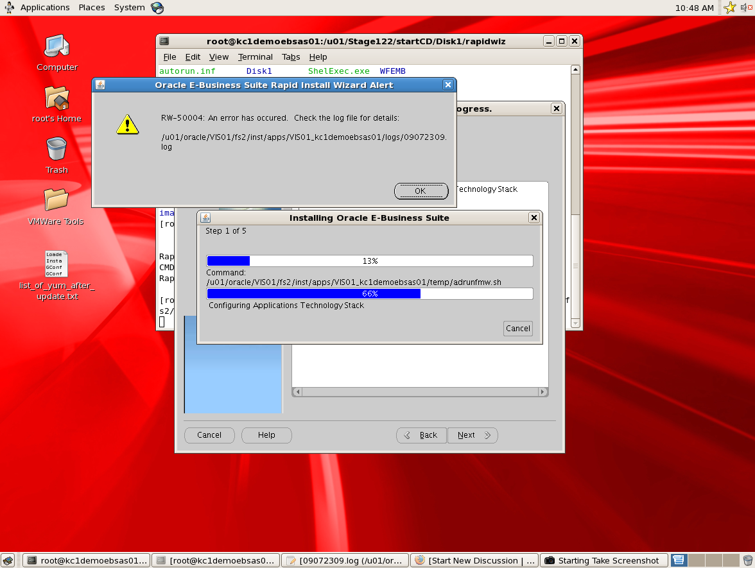Switch to Start New Discussion browser window
The height and width of the screenshot is (568, 755).
point(474,560)
